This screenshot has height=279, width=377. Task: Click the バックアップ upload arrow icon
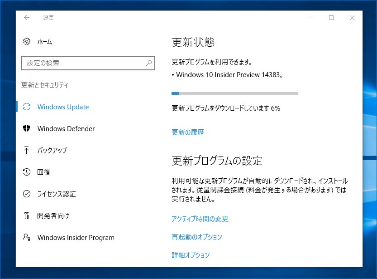point(26,150)
